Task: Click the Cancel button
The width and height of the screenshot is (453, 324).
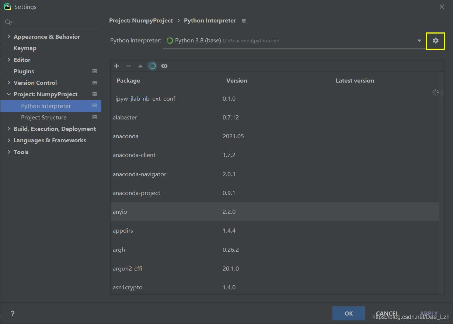Action: (x=387, y=313)
